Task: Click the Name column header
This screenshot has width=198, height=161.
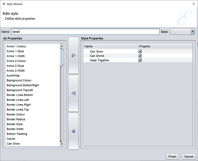Action: [111, 46]
